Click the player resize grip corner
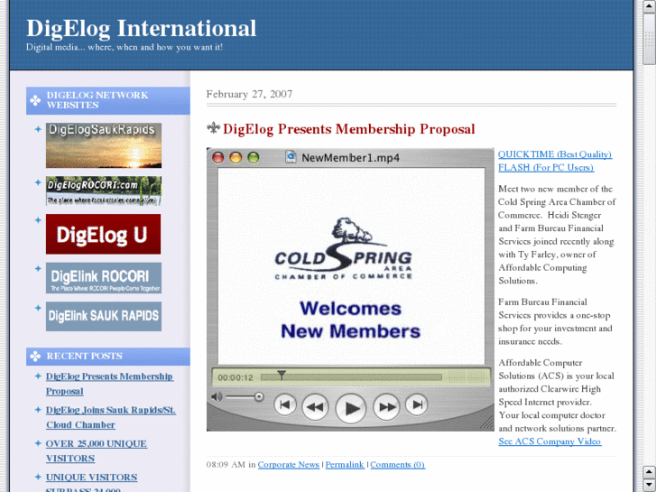The height and width of the screenshot is (492, 656). click(486, 423)
